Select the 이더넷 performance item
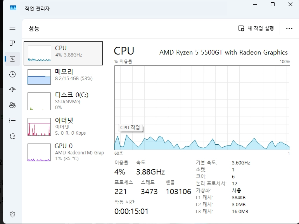This screenshot has width=299, height=224. point(63,127)
